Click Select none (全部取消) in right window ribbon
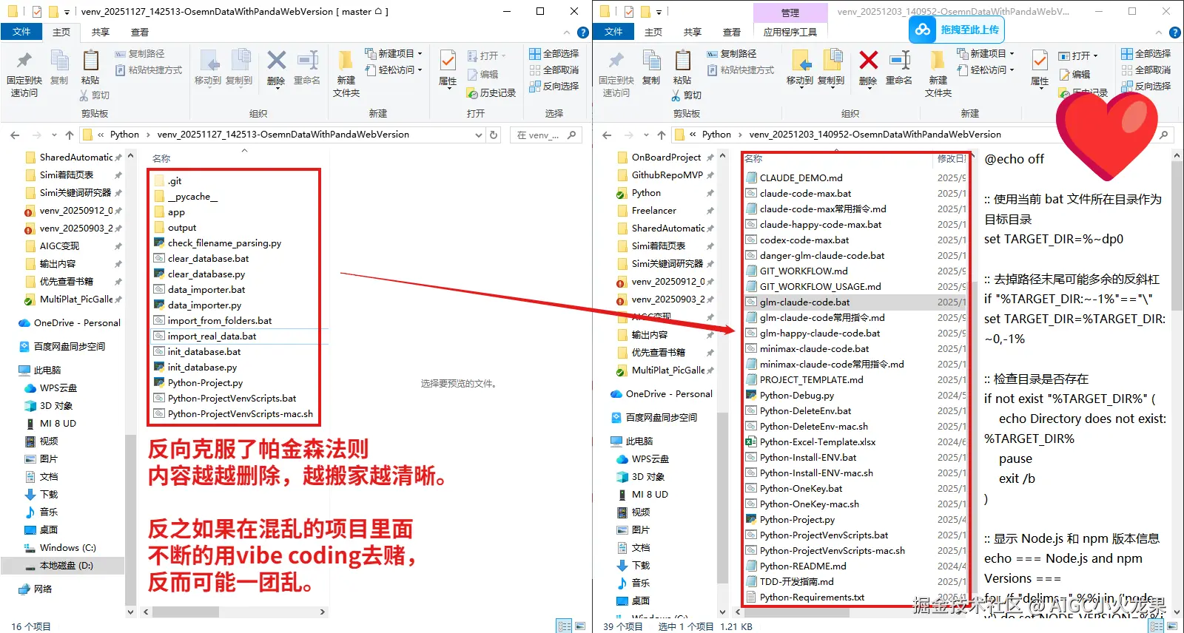This screenshot has height=633, width=1184. pyautogui.click(x=1146, y=70)
